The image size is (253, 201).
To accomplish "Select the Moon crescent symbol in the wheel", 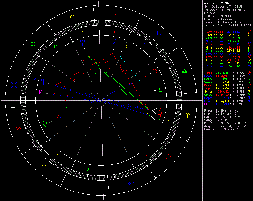I will [x=115, y=42].
